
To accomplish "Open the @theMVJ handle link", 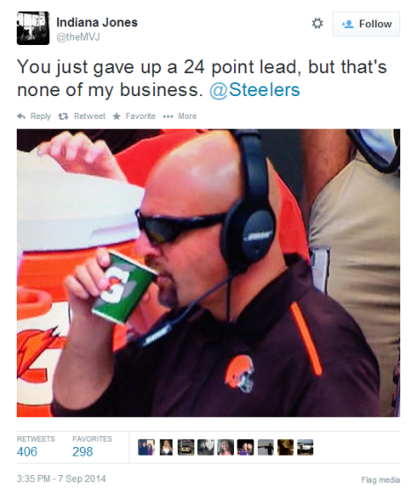I will click(78, 37).
